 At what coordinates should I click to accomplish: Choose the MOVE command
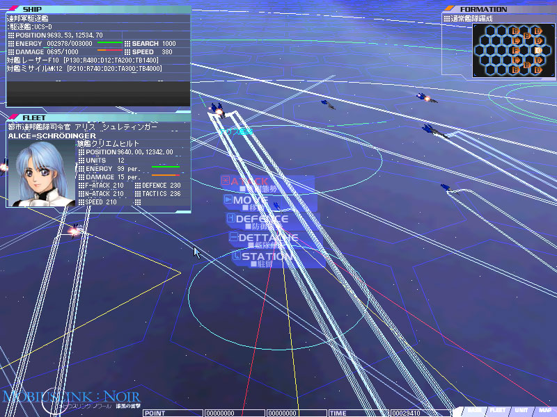(x=270, y=203)
